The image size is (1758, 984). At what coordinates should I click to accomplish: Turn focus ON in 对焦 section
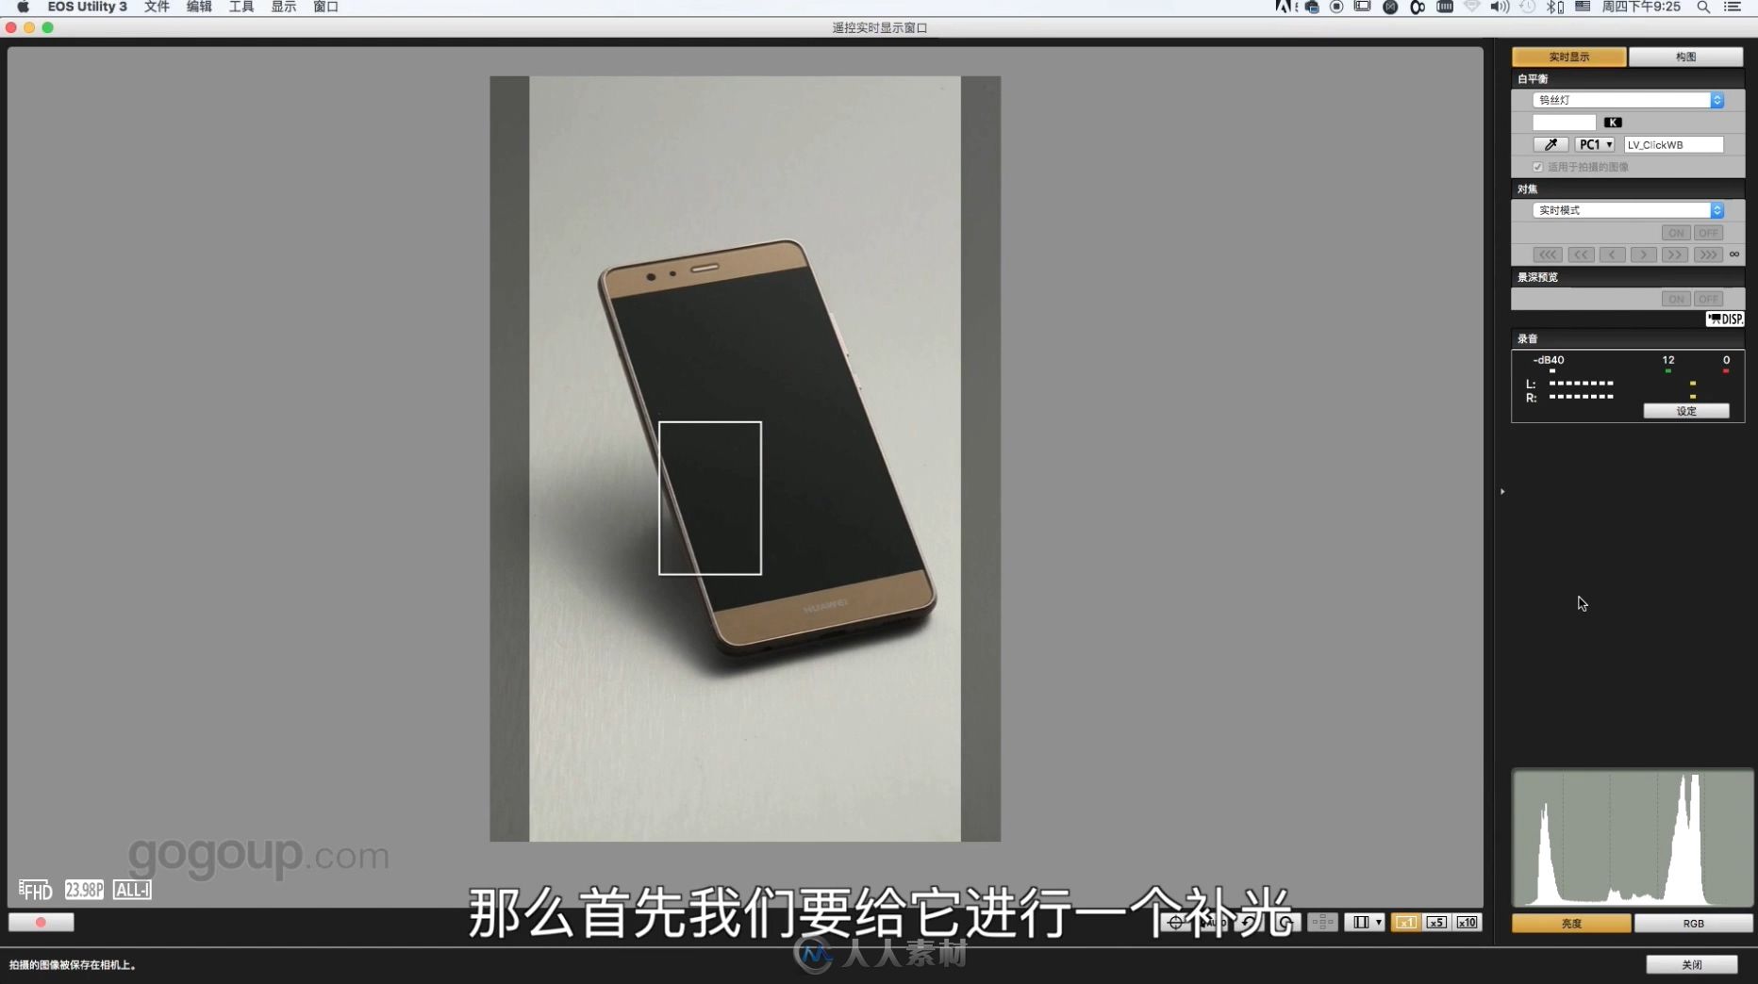click(1675, 233)
